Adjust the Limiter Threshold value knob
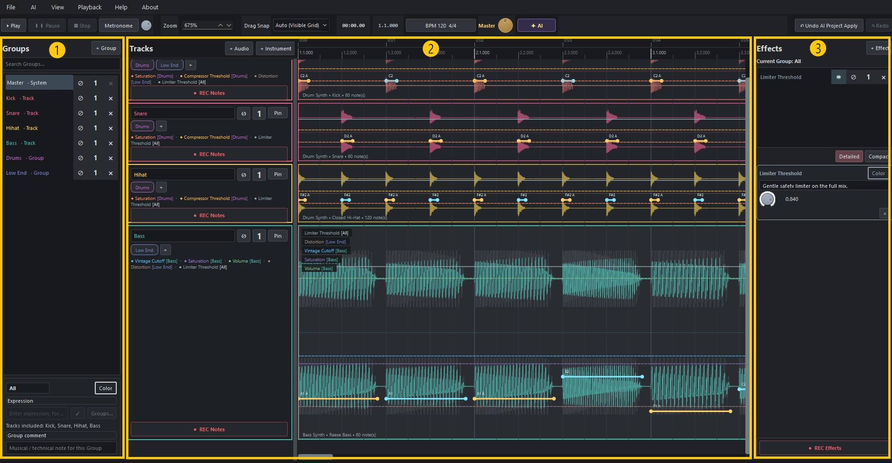This screenshot has width=892, height=463. pyautogui.click(x=767, y=199)
